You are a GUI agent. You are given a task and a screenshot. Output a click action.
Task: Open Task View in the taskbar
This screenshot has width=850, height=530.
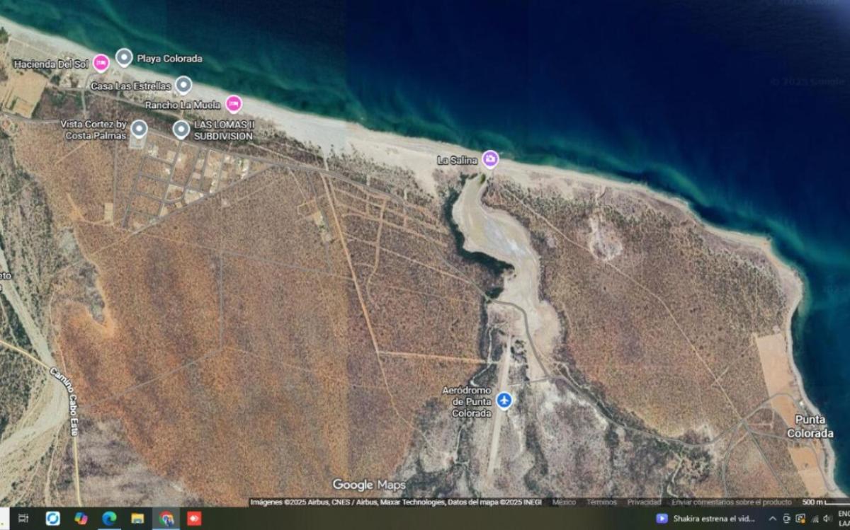[23, 519]
